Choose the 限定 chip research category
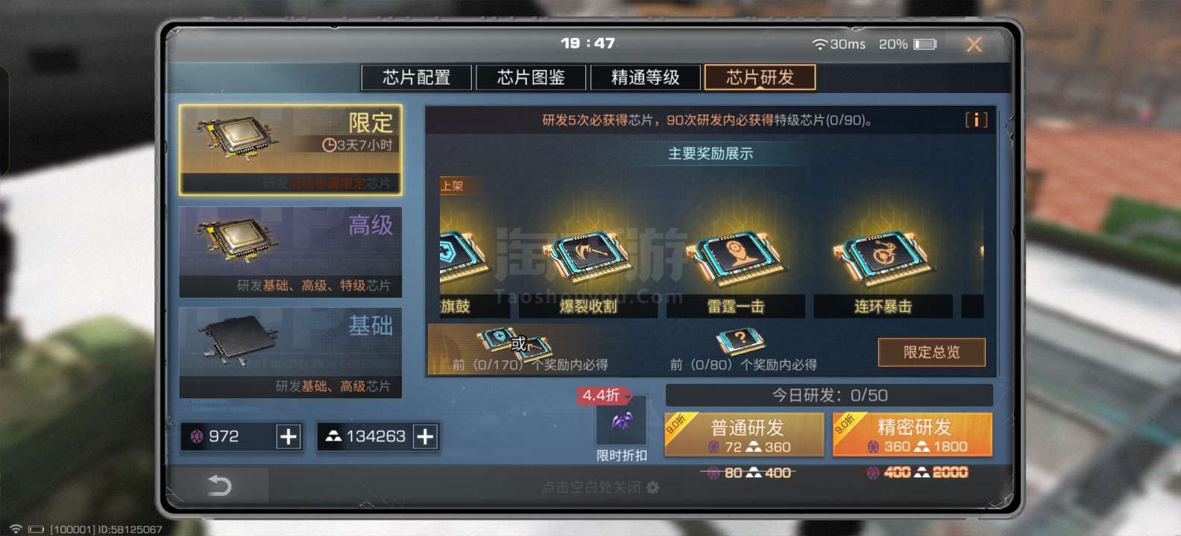Viewport: 1181px width, 536px height. (x=291, y=150)
